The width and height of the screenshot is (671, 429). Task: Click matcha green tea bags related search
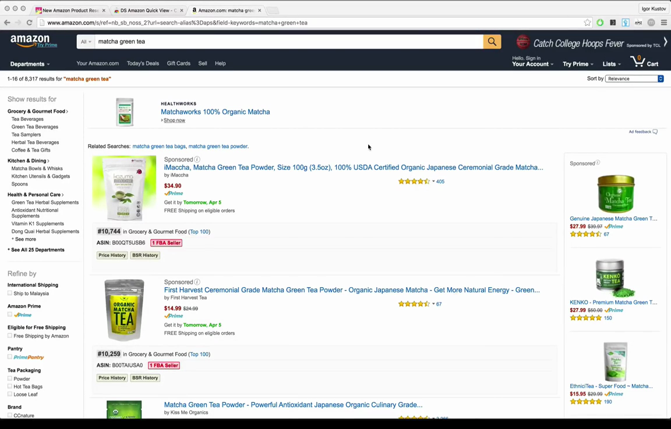[159, 146]
